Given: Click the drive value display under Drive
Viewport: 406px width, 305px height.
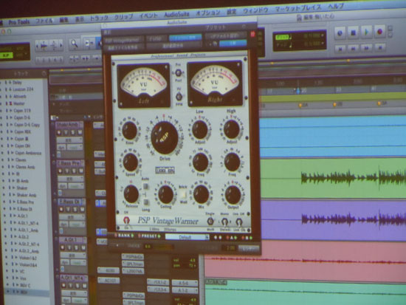Looking at the screenshot, I should (165, 171).
